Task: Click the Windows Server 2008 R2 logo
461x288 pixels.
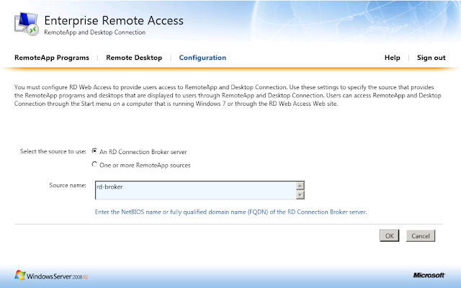Action: tap(51, 276)
